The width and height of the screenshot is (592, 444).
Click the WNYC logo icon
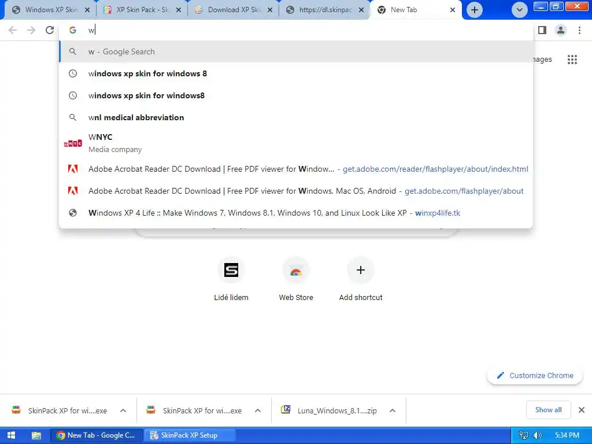[x=73, y=143]
